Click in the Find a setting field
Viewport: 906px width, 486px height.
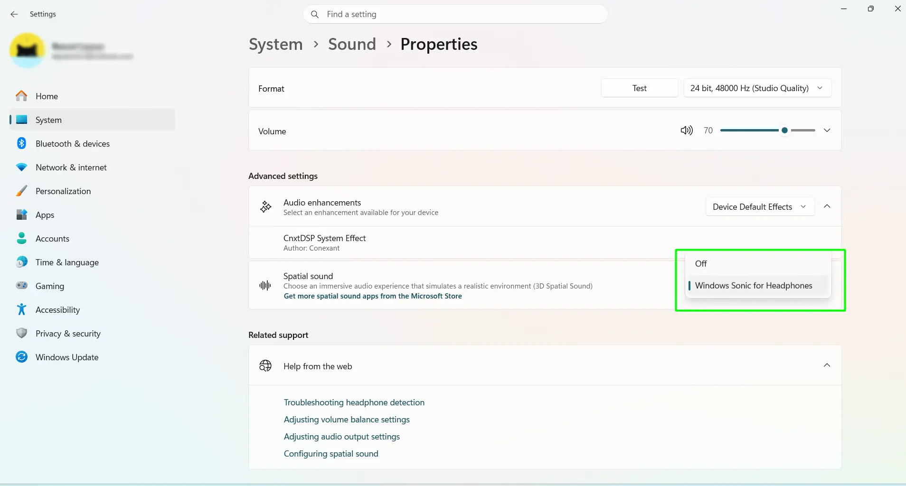pyautogui.click(x=455, y=14)
